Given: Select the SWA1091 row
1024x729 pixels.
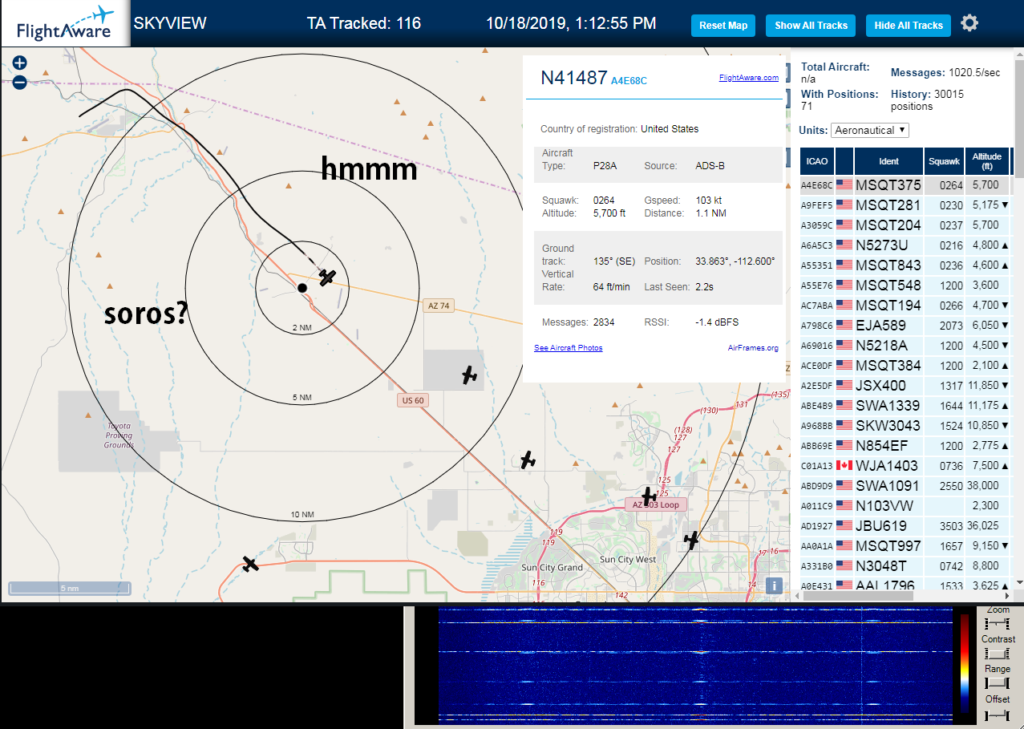Looking at the screenshot, I should tap(905, 486).
